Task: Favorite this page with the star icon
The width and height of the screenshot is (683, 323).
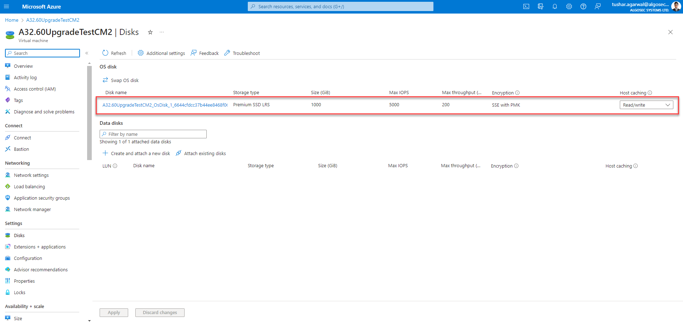Action: click(x=150, y=32)
